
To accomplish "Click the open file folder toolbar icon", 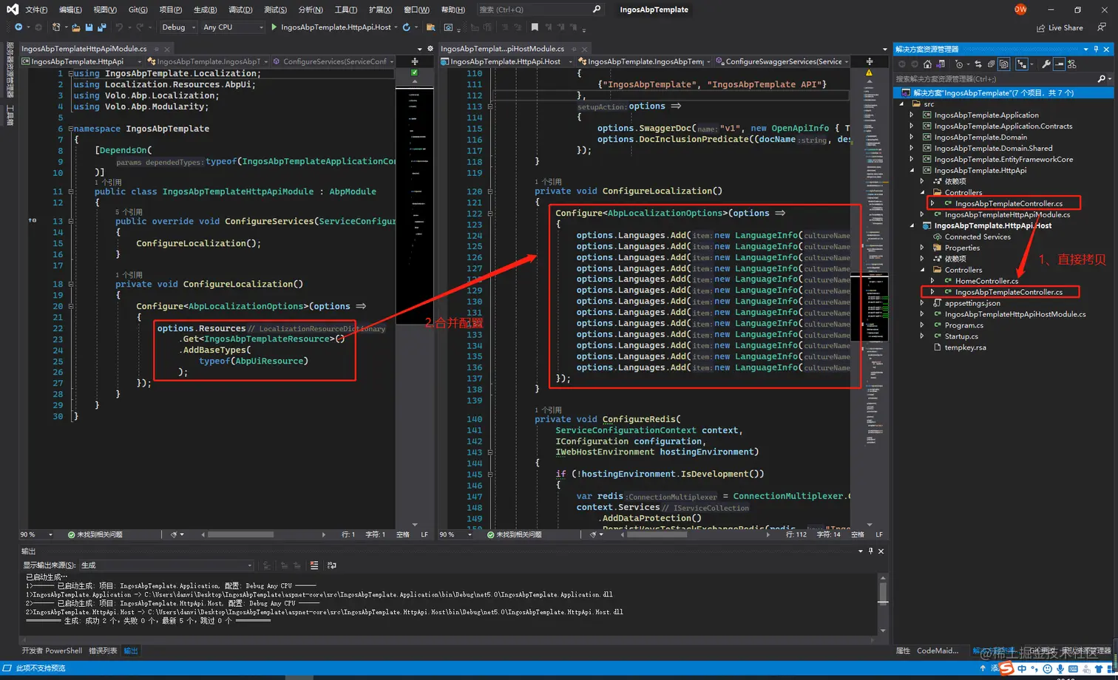I will pos(76,27).
